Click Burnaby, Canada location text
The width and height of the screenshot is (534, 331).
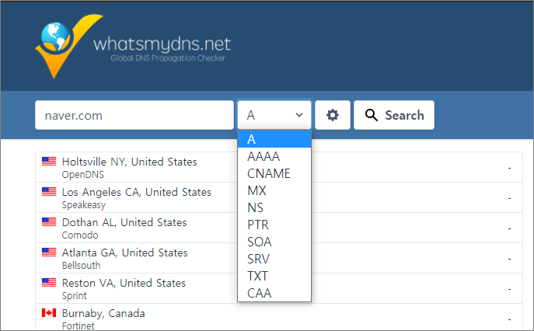(103, 313)
